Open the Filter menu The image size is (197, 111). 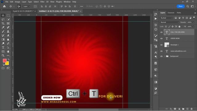point(42,2)
